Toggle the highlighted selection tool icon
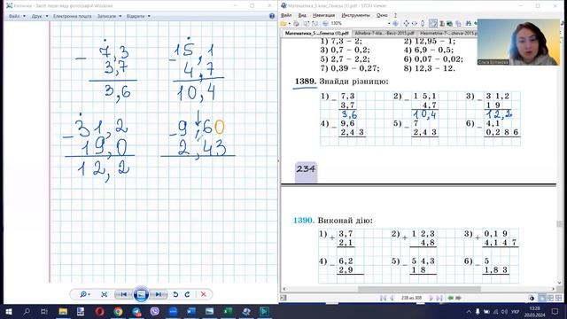567x319 pixels. [433, 24]
